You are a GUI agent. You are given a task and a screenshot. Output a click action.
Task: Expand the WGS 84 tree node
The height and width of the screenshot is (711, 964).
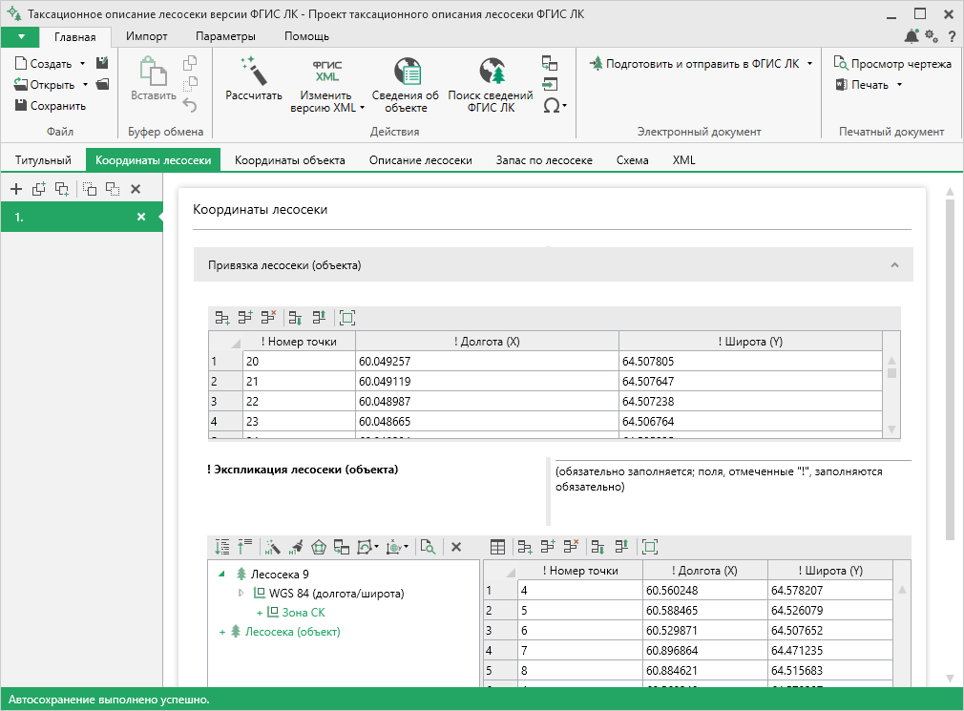241,593
